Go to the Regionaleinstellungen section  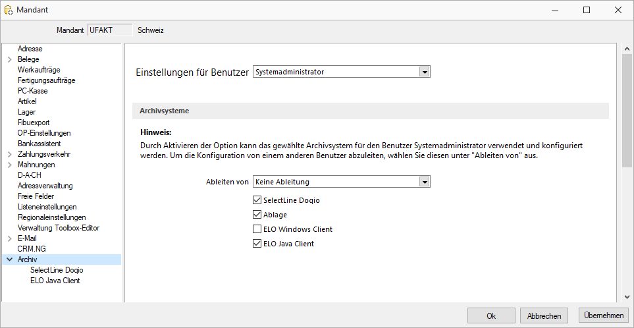coord(52,217)
